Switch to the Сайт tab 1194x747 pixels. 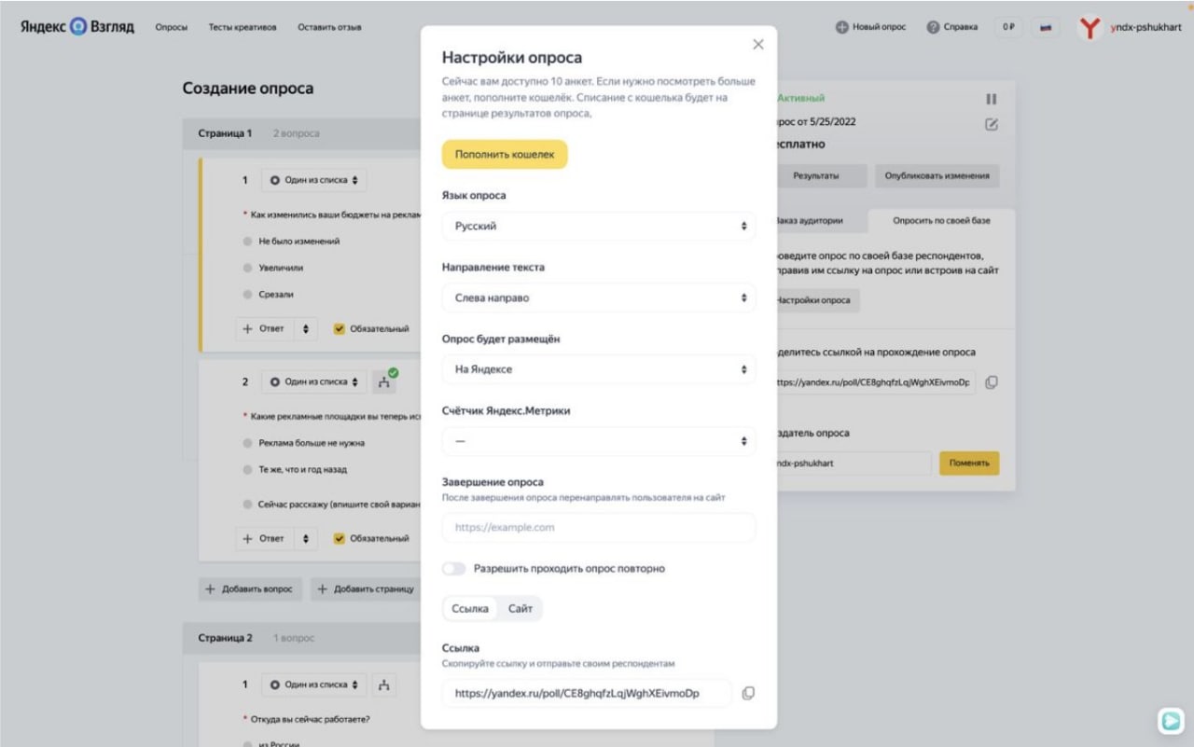521,609
